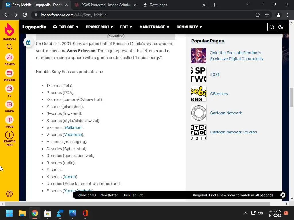Open the Cartoon Network Studios link
The width and height of the screenshot is (294, 220).
233,132
